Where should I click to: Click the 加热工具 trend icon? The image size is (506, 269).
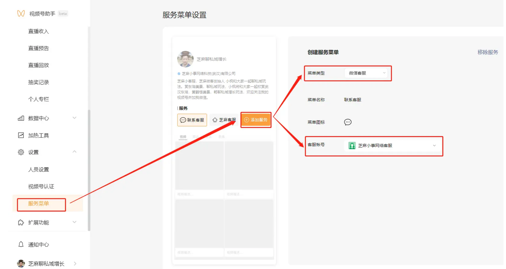[x=21, y=135]
